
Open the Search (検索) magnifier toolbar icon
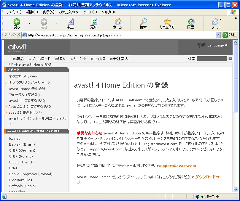pyautogui.click(x=143, y=22)
